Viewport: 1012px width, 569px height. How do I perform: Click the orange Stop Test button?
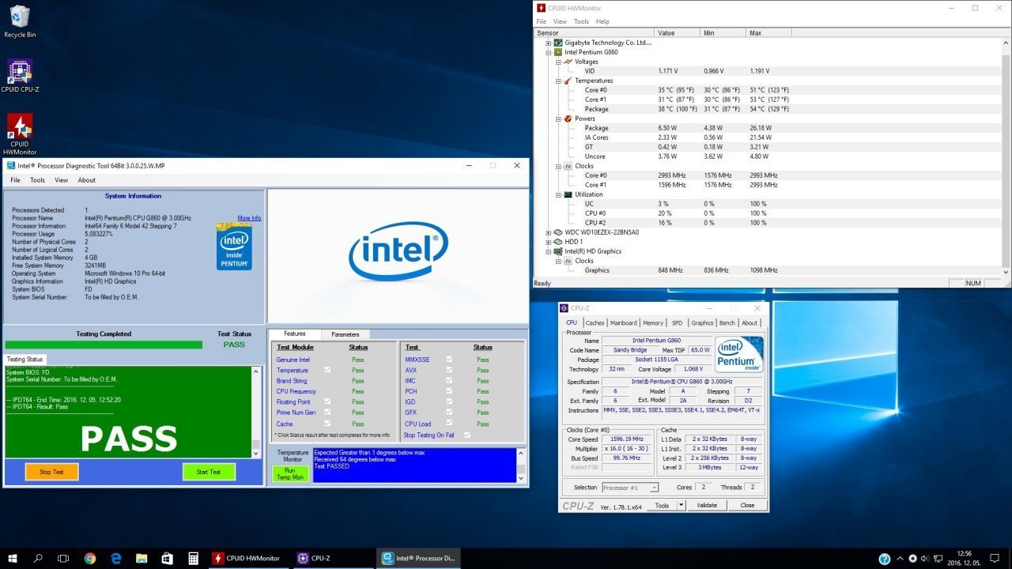(52, 472)
